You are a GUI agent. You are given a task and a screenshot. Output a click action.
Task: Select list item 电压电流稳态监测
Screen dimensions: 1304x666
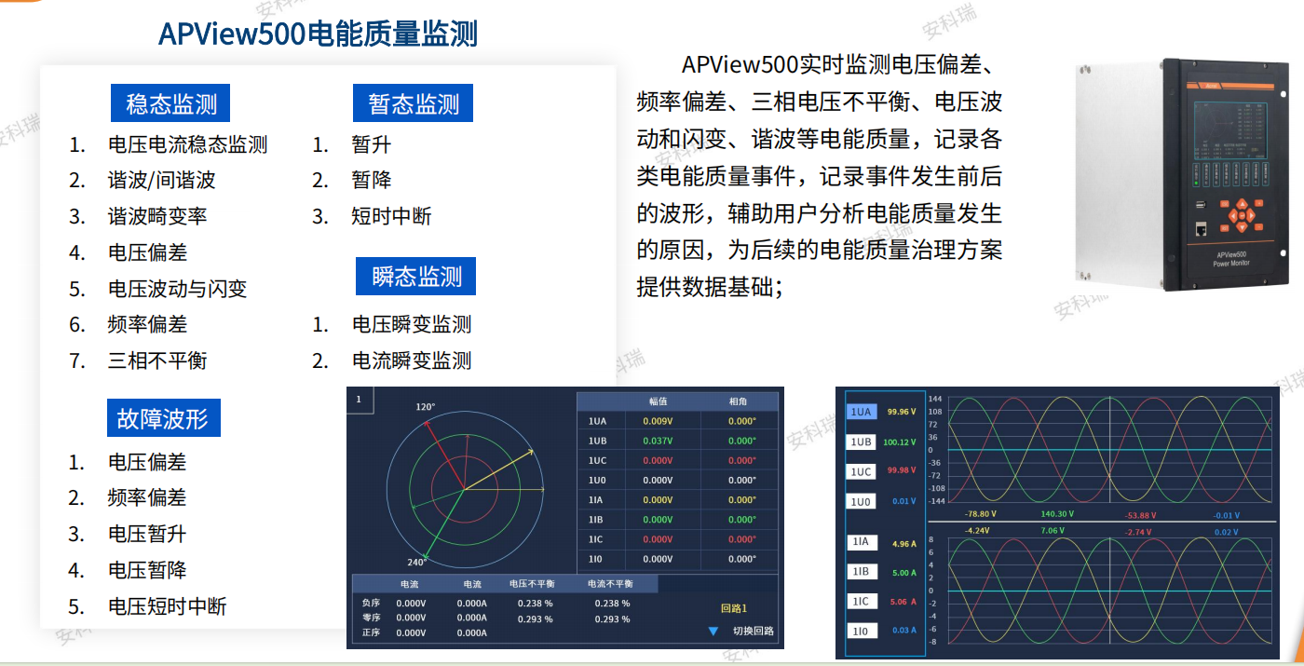pos(188,144)
